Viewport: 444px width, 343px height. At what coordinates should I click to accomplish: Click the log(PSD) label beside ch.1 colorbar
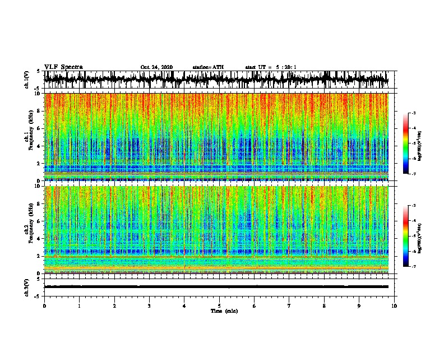pos(420,146)
